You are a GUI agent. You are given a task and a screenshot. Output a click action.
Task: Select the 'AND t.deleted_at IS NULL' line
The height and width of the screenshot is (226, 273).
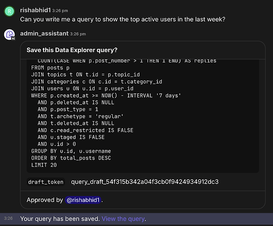76,123
